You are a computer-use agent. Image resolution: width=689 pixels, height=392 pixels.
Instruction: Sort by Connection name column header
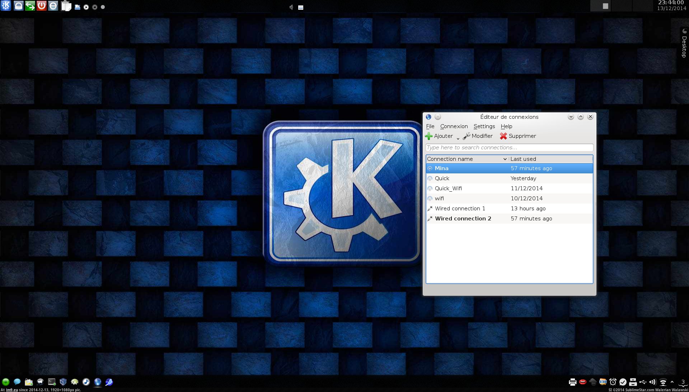[467, 159]
